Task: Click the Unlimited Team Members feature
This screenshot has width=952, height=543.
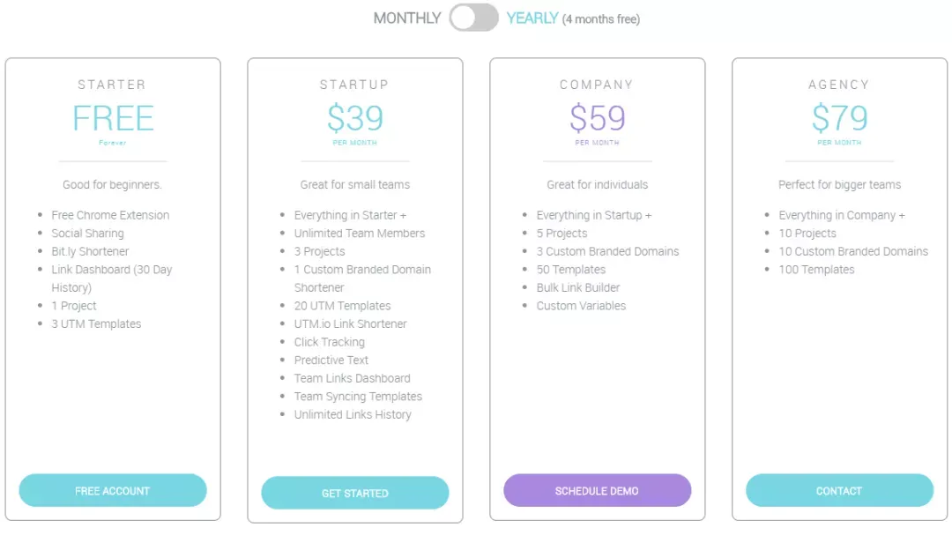Action: pyautogui.click(x=360, y=234)
